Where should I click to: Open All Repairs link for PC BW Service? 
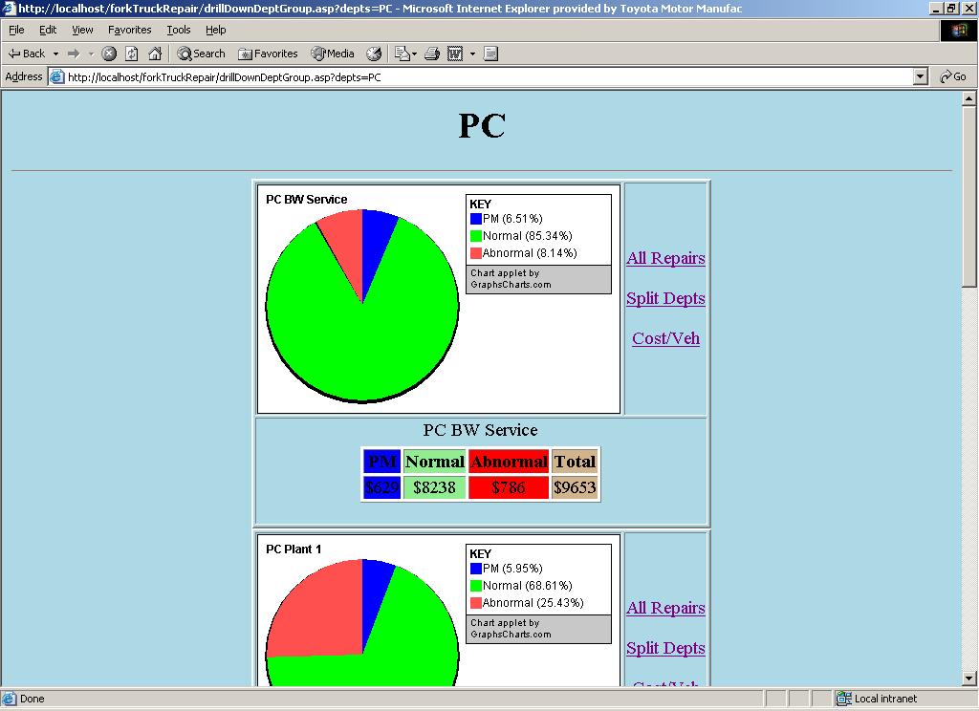tap(665, 258)
